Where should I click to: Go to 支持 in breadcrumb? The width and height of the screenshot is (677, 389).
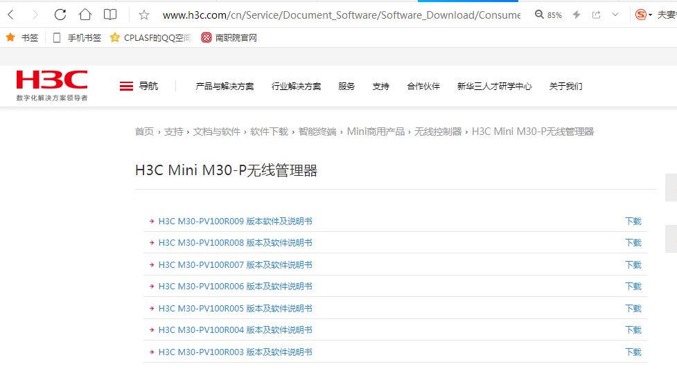[x=173, y=132]
